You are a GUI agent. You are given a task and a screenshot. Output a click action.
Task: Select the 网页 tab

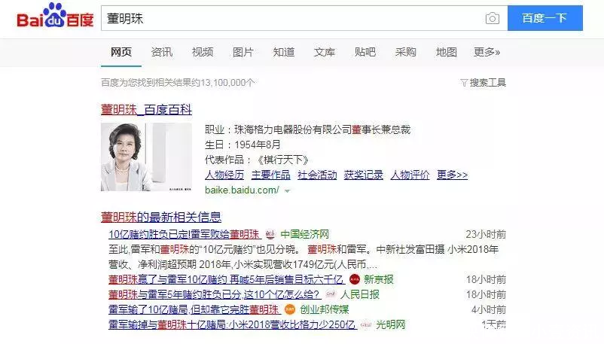point(121,52)
